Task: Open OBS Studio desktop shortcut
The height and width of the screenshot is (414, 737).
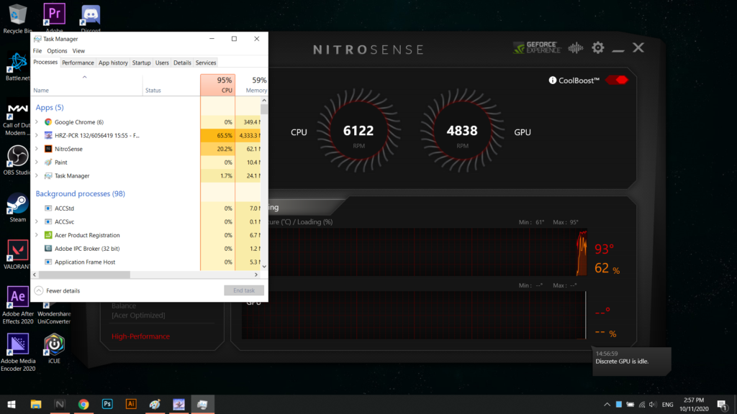Action: 17,160
